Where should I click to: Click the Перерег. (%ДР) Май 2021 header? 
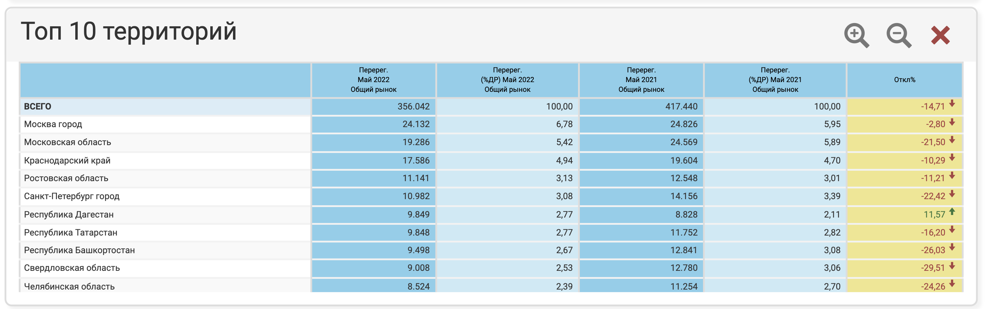tap(775, 80)
